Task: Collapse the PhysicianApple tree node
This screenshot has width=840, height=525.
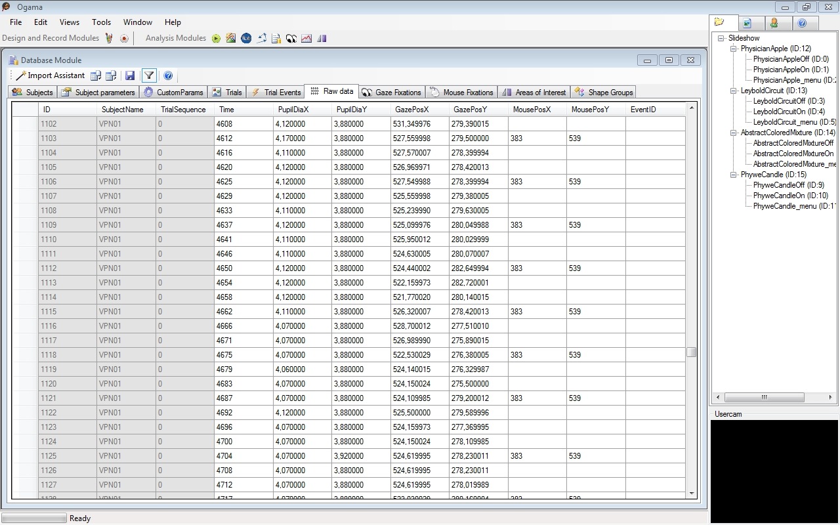Action: pos(734,49)
